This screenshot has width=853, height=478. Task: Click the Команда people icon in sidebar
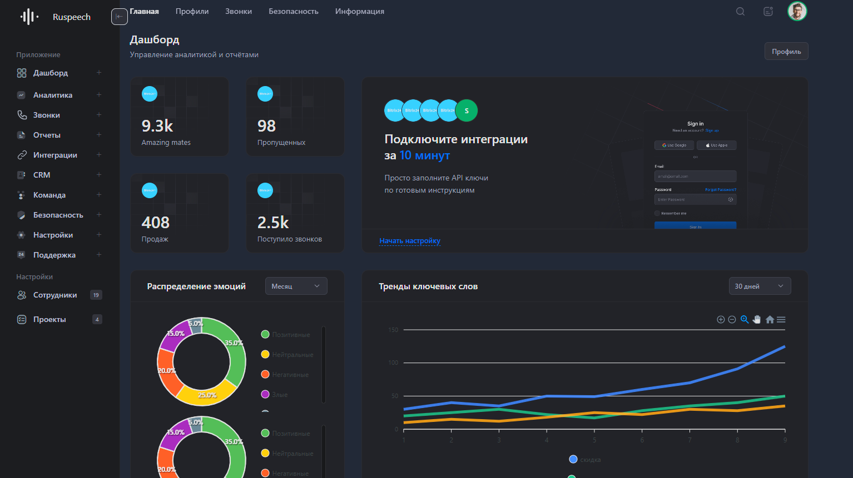[x=21, y=195]
